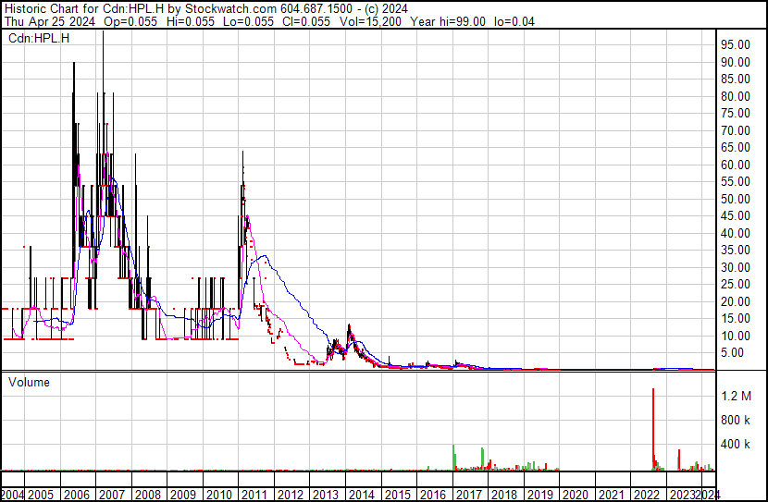The height and width of the screenshot is (502, 768).
Task: Click the 95.00 price axis label
Action: coord(736,44)
